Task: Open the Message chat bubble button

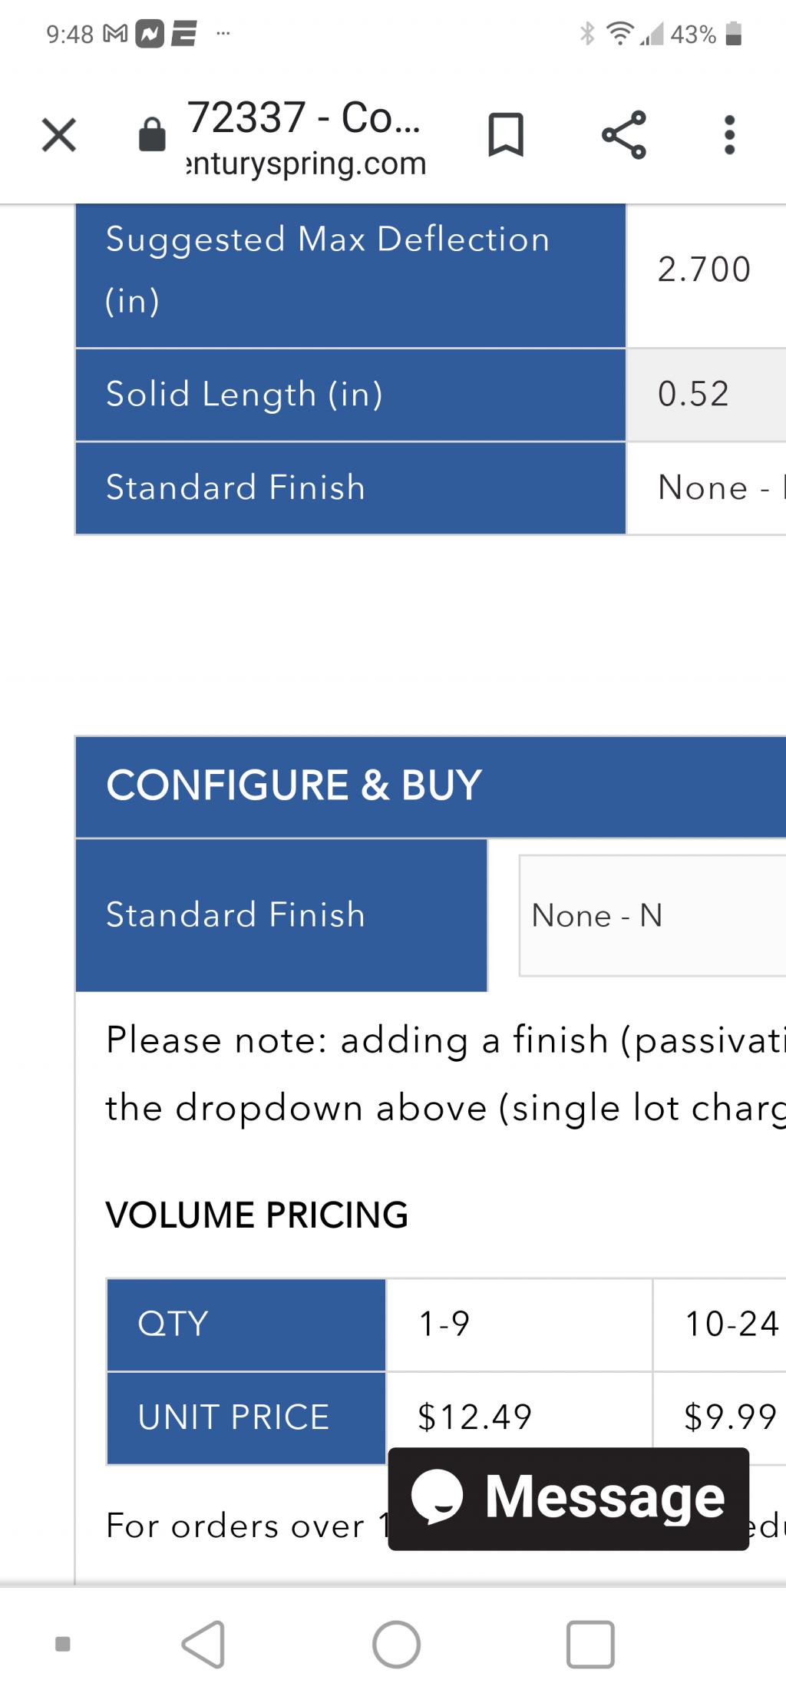Action: click(569, 1499)
